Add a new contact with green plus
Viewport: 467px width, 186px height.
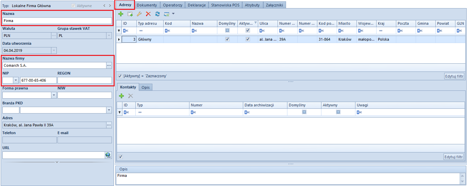[121, 96]
